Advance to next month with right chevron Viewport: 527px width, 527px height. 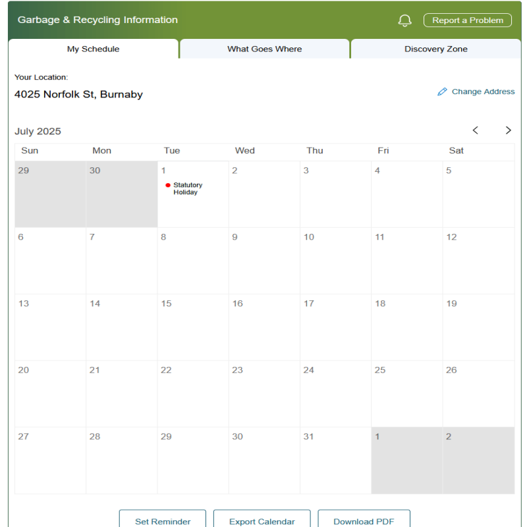point(508,130)
